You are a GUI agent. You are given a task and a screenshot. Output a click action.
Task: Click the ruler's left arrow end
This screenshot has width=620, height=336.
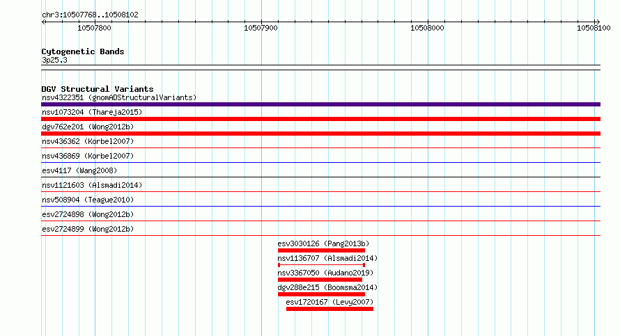pos(44,22)
